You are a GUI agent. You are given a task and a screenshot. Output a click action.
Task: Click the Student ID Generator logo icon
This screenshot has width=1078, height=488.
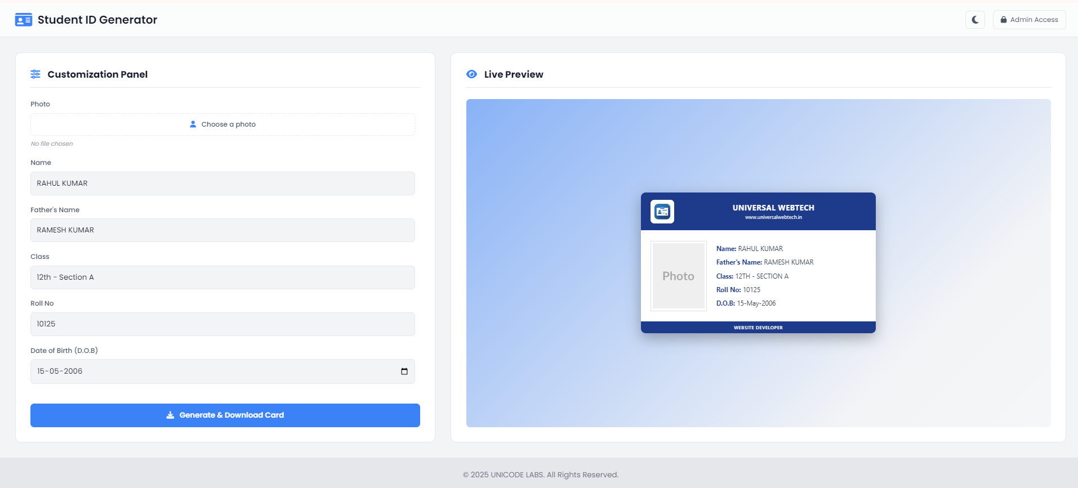pyautogui.click(x=24, y=20)
